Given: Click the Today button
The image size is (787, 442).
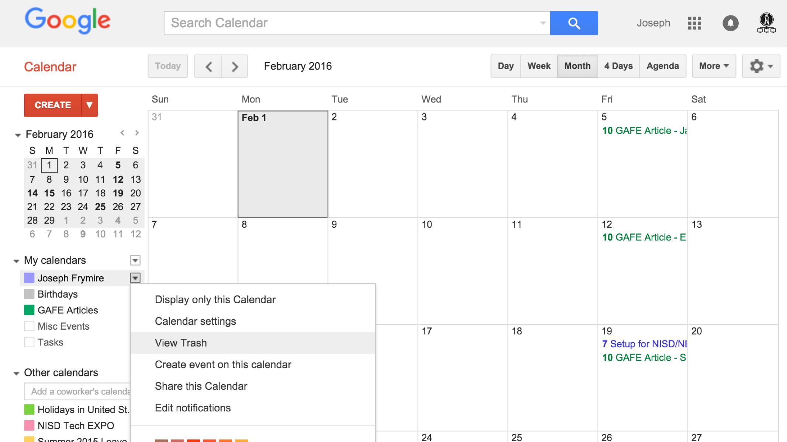Looking at the screenshot, I should pos(168,66).
